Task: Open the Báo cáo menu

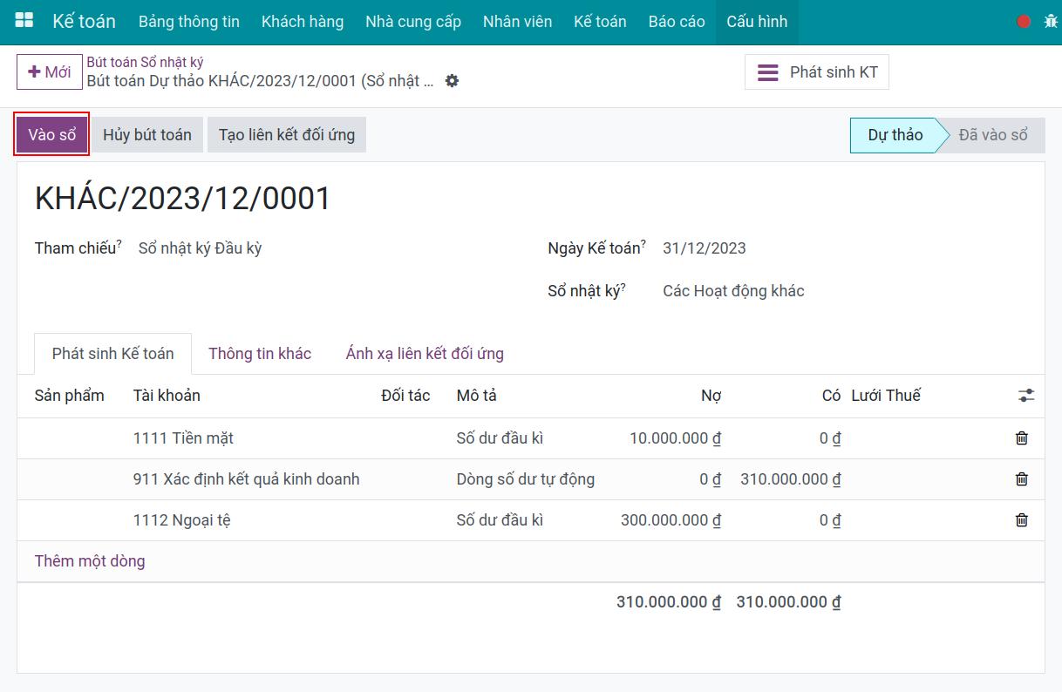Action: pos(677,22)
